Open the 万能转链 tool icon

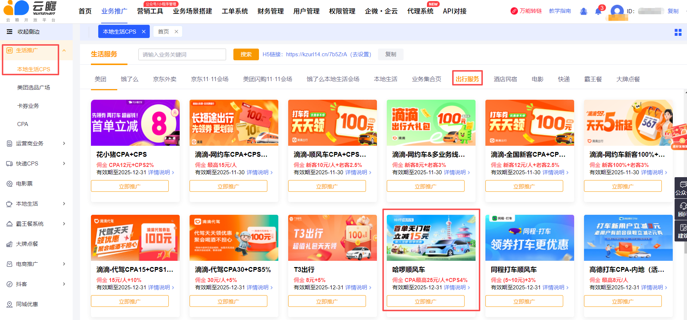514,11
